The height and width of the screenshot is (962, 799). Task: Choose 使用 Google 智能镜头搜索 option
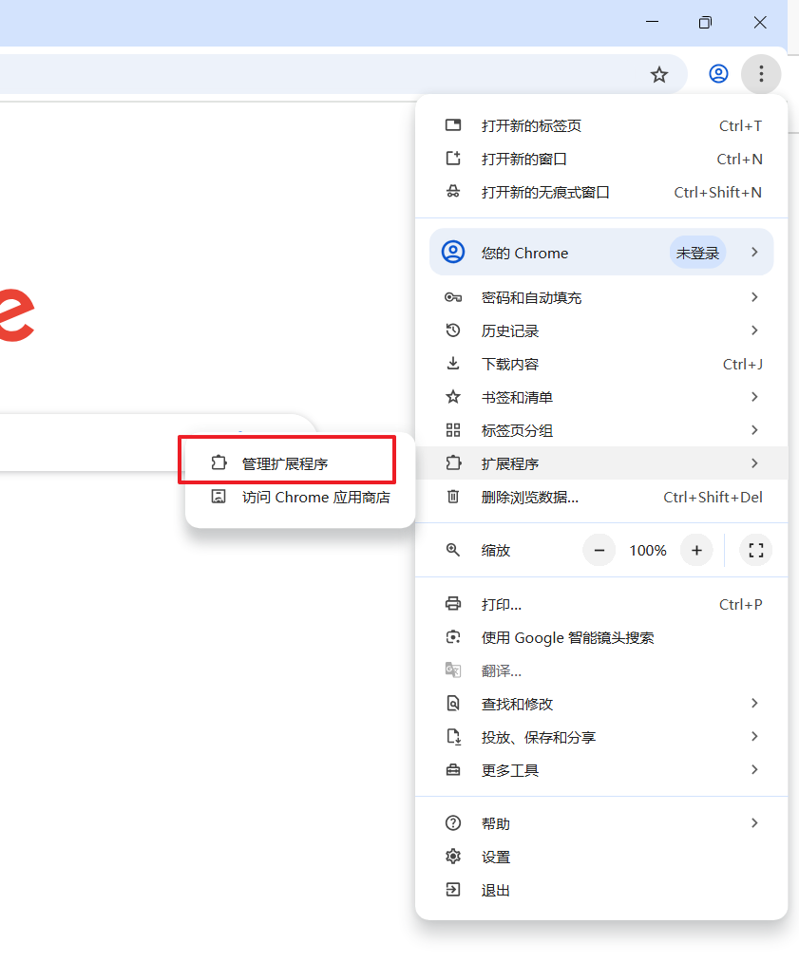pyautogui.click(x=567, y=637)
